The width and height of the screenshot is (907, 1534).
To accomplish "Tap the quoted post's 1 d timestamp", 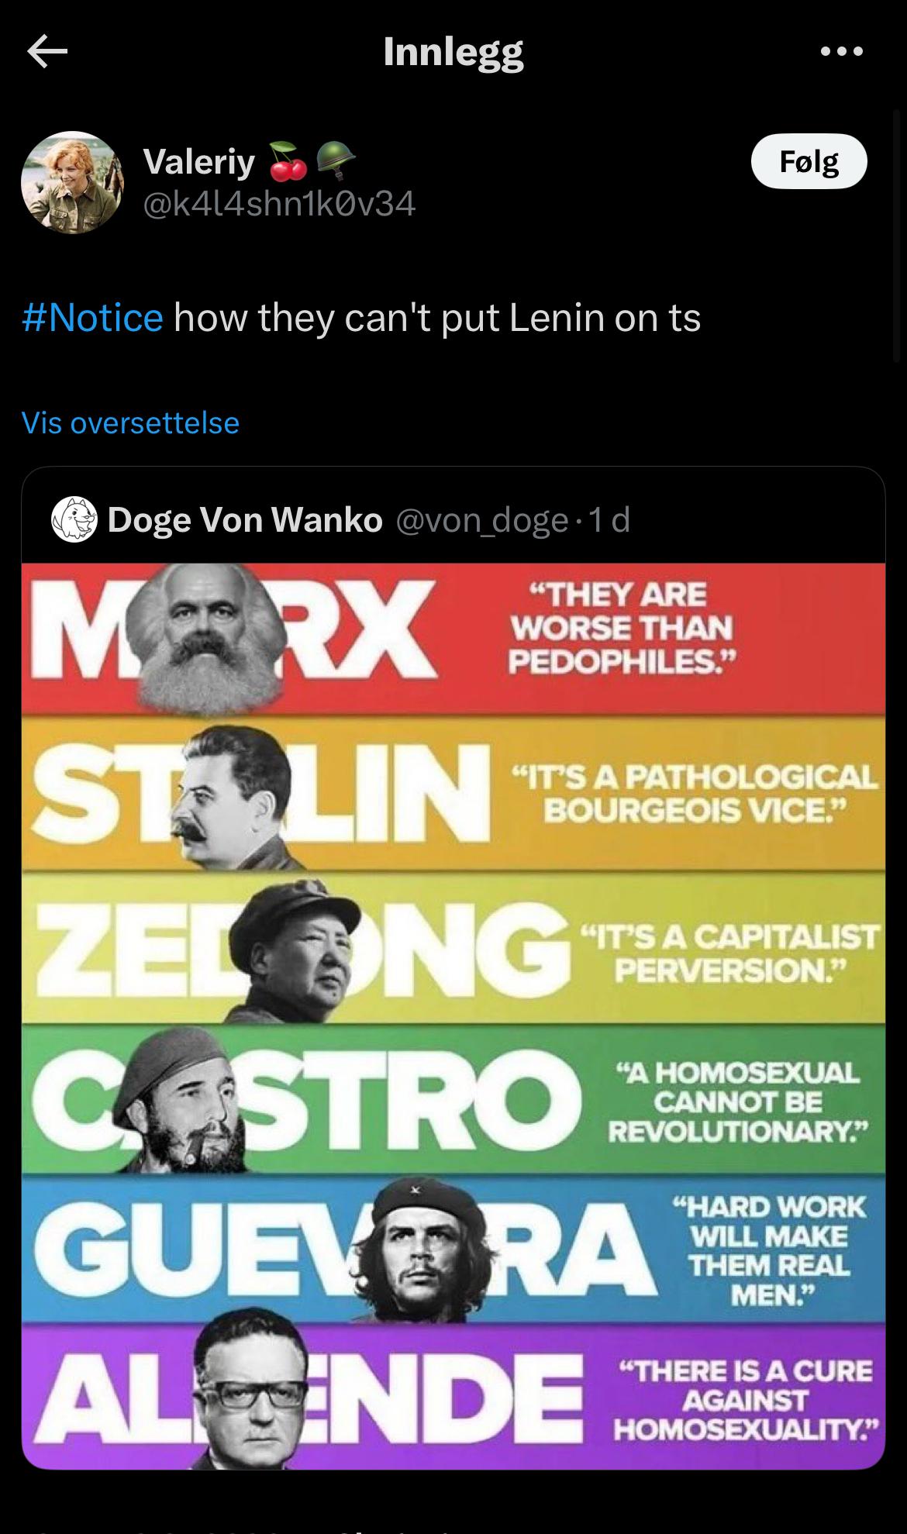I will (609, 520).
